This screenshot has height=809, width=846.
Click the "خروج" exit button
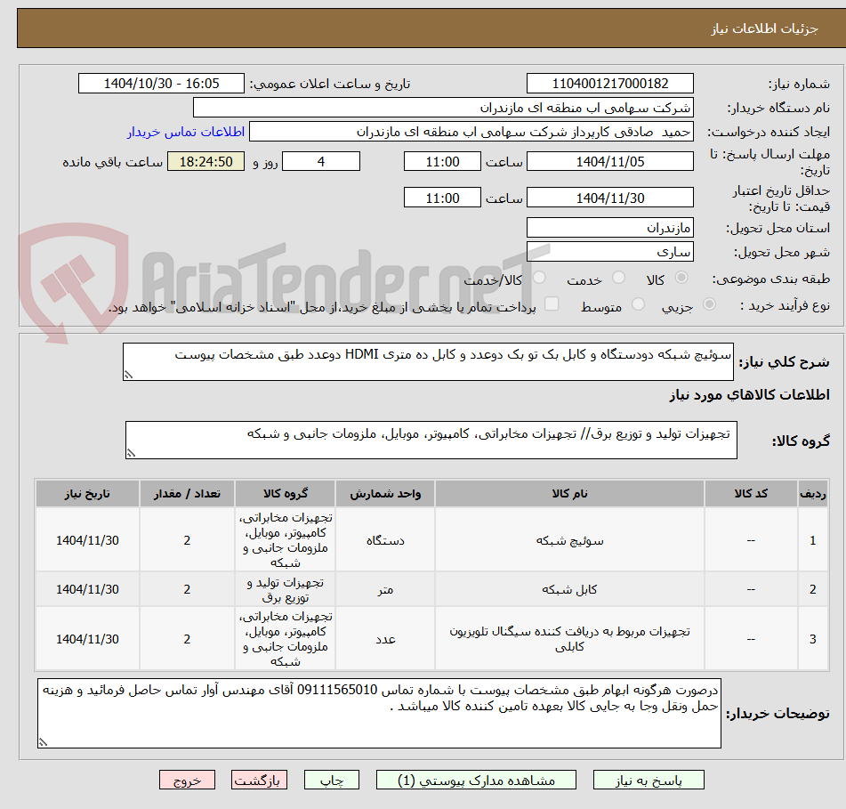point(187,779)
